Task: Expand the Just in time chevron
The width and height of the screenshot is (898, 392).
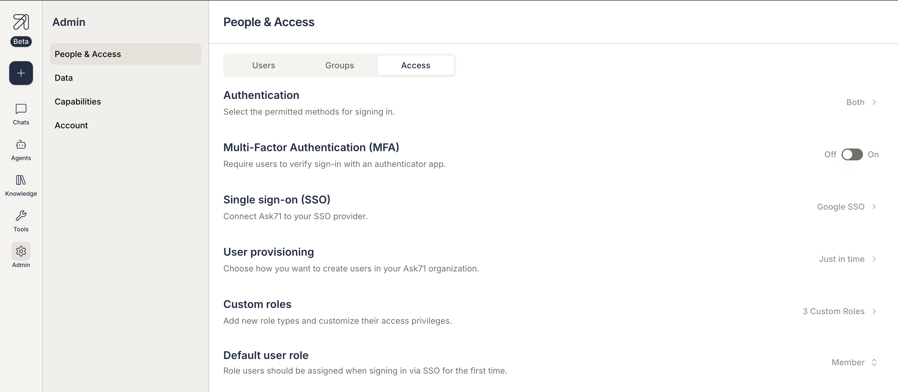Action: (874, 259)
